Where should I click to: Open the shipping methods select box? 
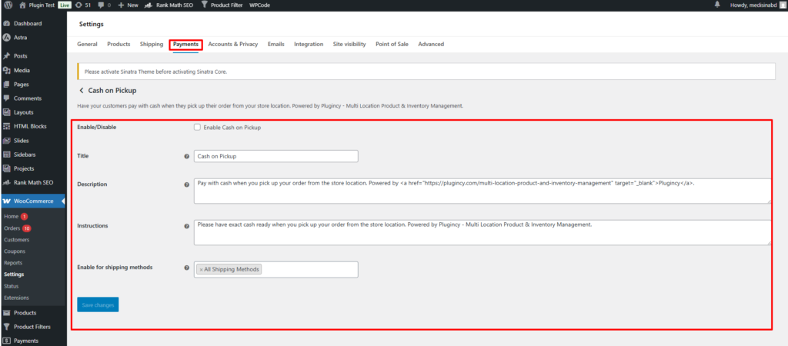pos(308,269)
